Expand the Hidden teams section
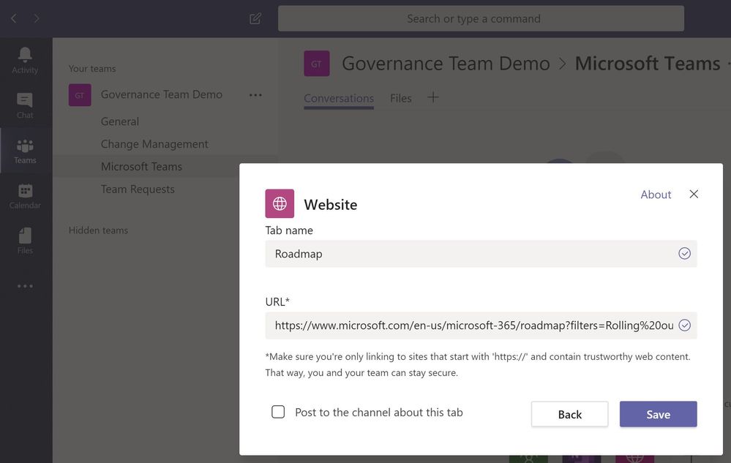Image resolution: width=731 pixels, height=463 pixels. click(98, 230)
